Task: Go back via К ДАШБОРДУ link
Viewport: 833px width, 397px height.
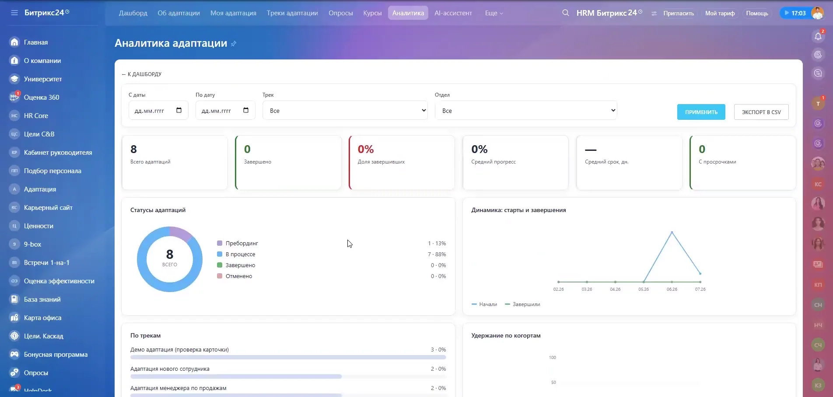Action: 142,74
